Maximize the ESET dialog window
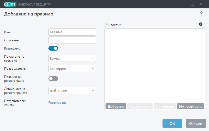Screen dimensions: 209x131 [x=192, y=4]
